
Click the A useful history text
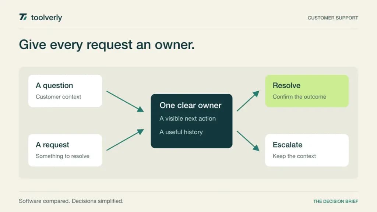(x=181, y=132)
